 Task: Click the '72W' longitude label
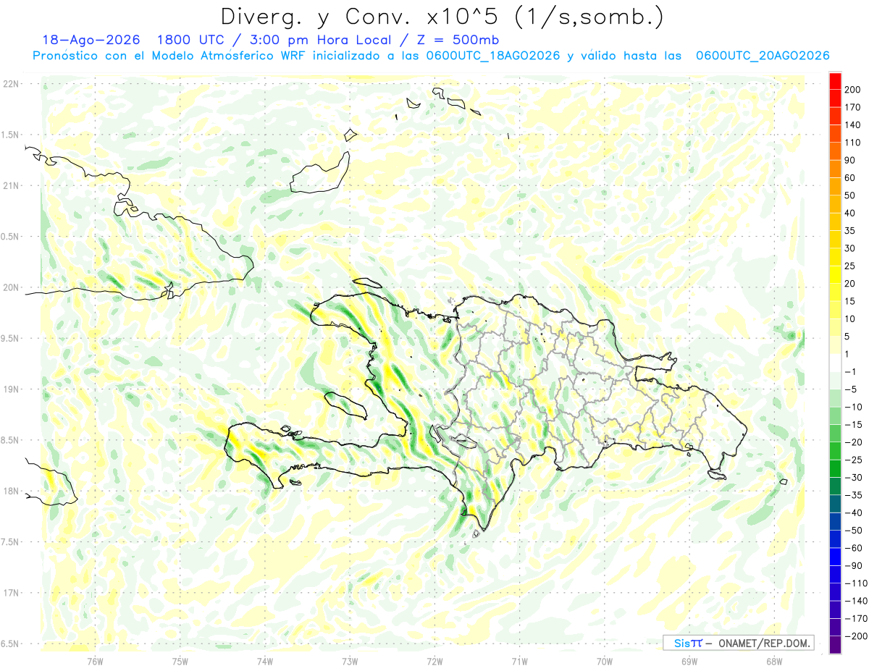click(434, 660)
